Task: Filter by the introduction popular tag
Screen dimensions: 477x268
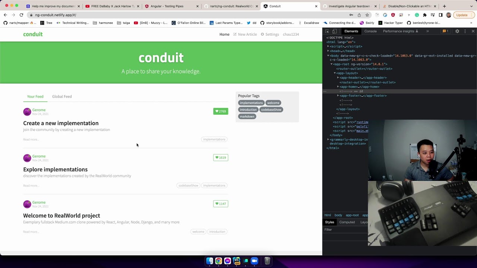Action: coord(248,109)
